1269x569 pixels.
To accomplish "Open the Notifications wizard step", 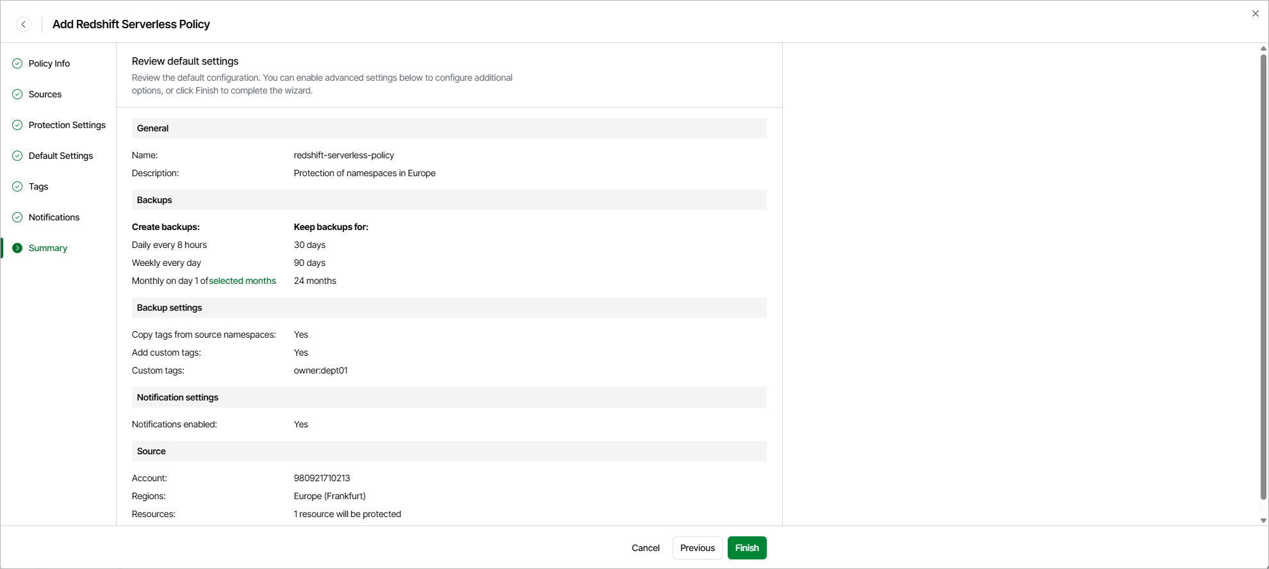I will tap(54, 217).
